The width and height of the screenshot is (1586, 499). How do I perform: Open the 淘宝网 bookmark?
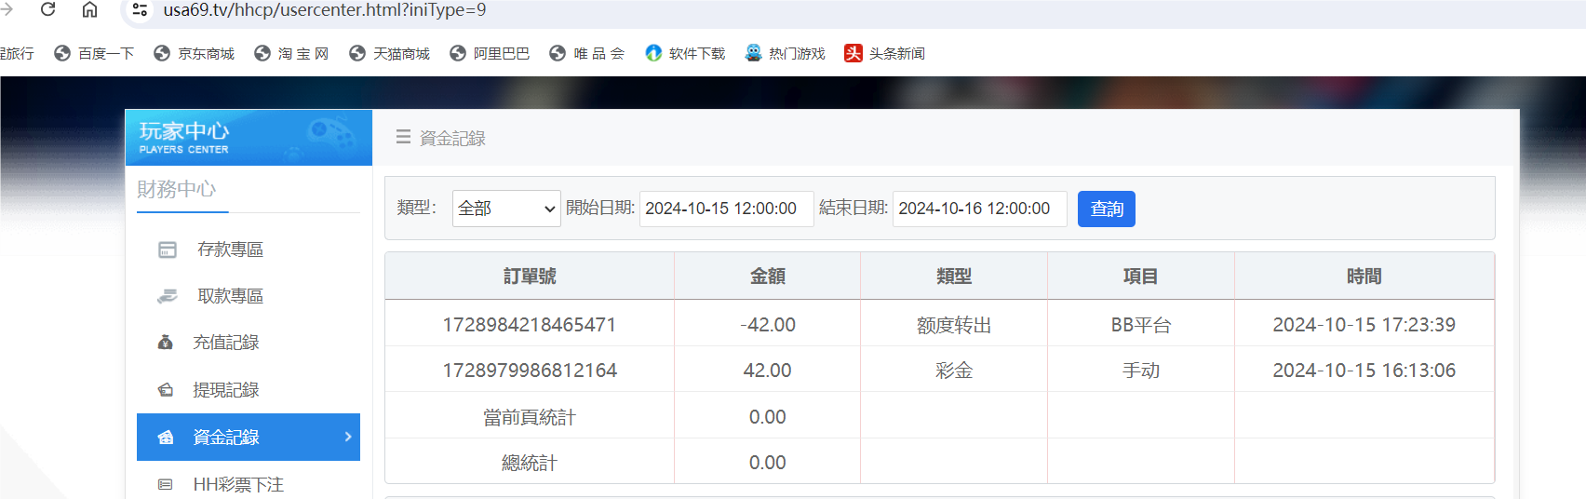point(291,54)
